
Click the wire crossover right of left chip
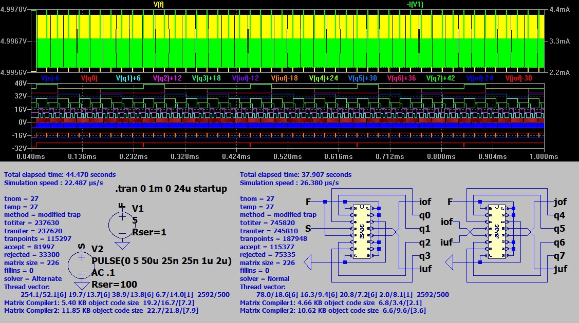point(395,232)
